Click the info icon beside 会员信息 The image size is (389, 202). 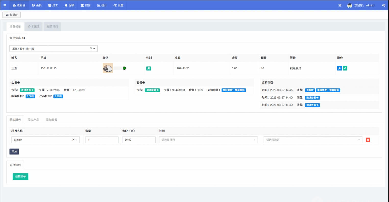coord(24,38)
